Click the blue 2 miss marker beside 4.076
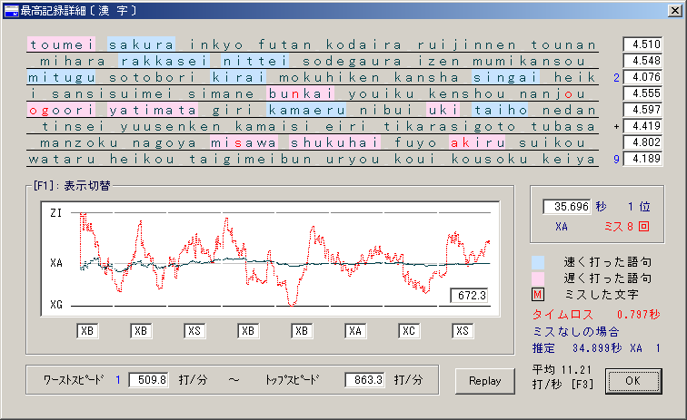Image resolution: width=687 pixels, height=420 pixels. tap(616, 77)
